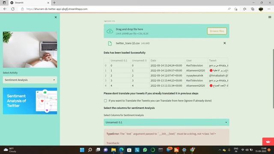Open the Favorites star icon
This screenshot has width=274, height=154.
244,9
